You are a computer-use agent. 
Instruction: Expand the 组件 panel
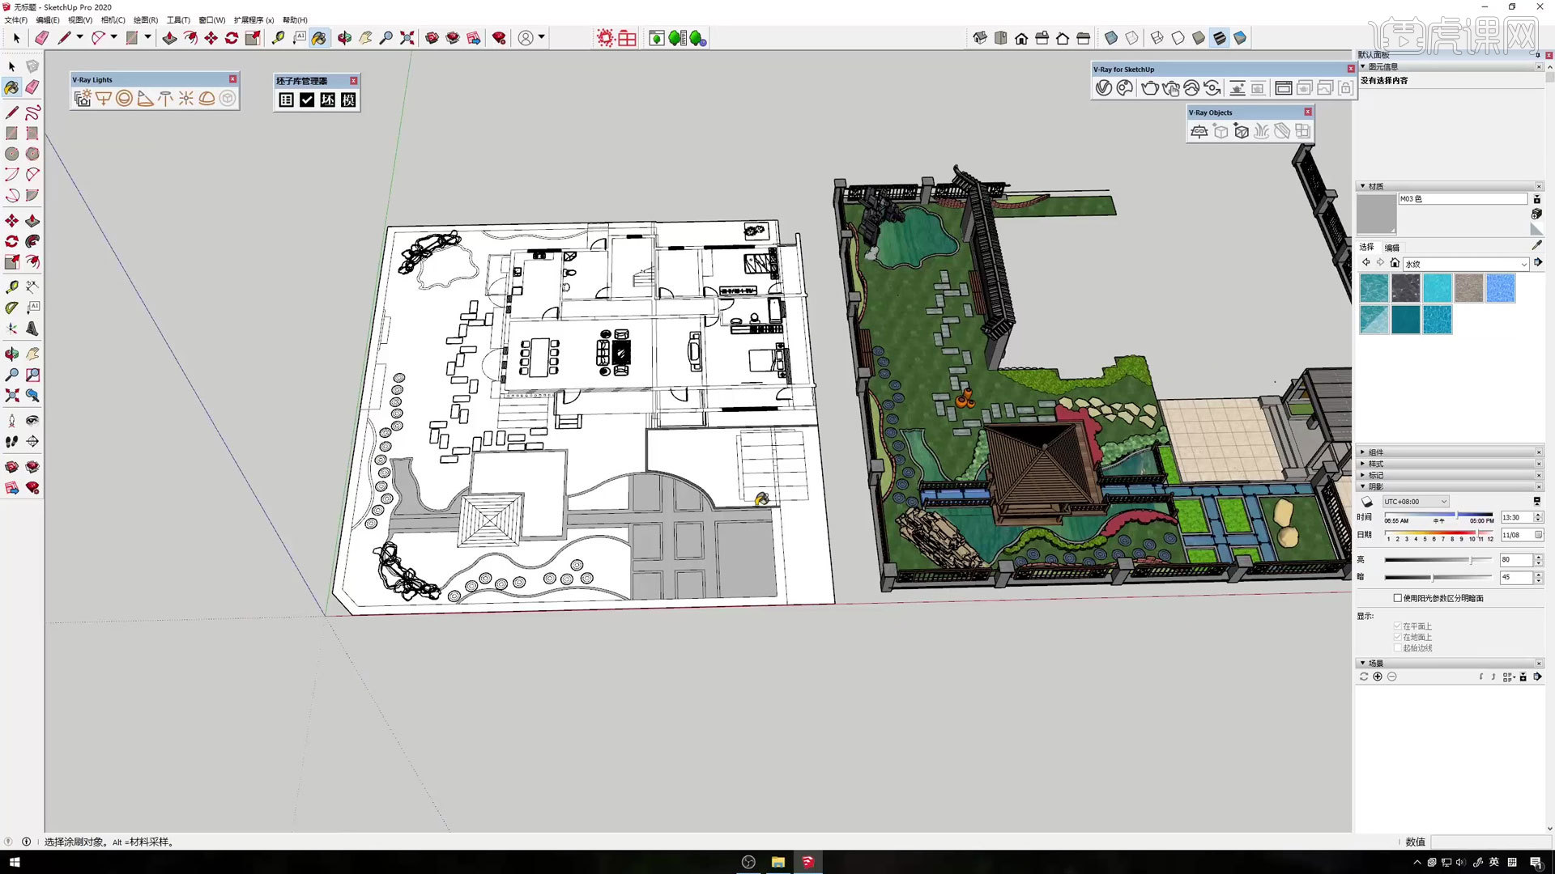click(1450, 452)
